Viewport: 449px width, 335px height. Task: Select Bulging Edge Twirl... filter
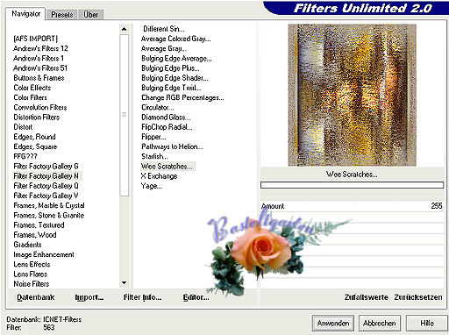171,88
